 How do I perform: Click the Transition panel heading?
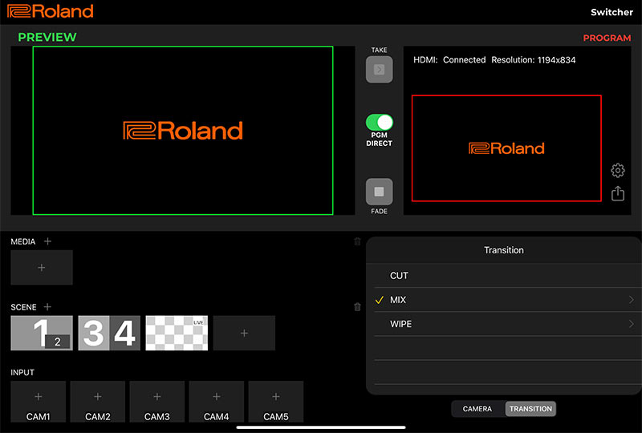[x=504, y=250]
